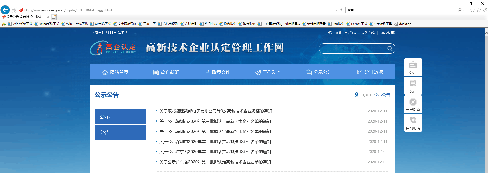The image size is (488, 173).
Task: Open 热门小说 bookmark
Action: coord(208,24)
